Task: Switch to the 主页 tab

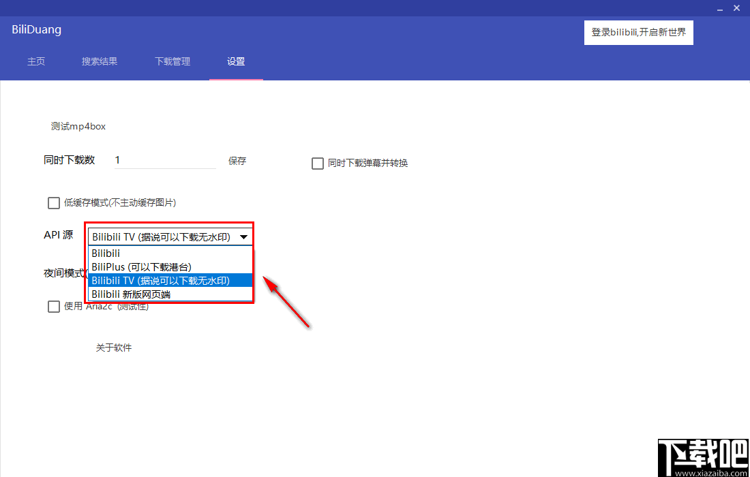Action: pos(36,61)
